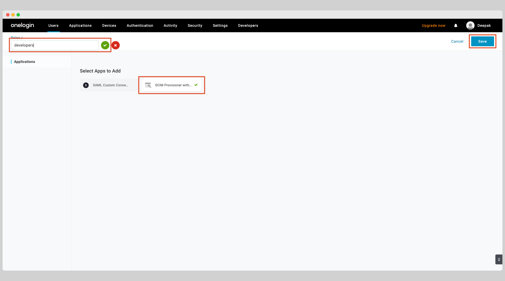Open the help lightbulb in the corner
Screen dimensions: 505x281
[x=499, y=259]
